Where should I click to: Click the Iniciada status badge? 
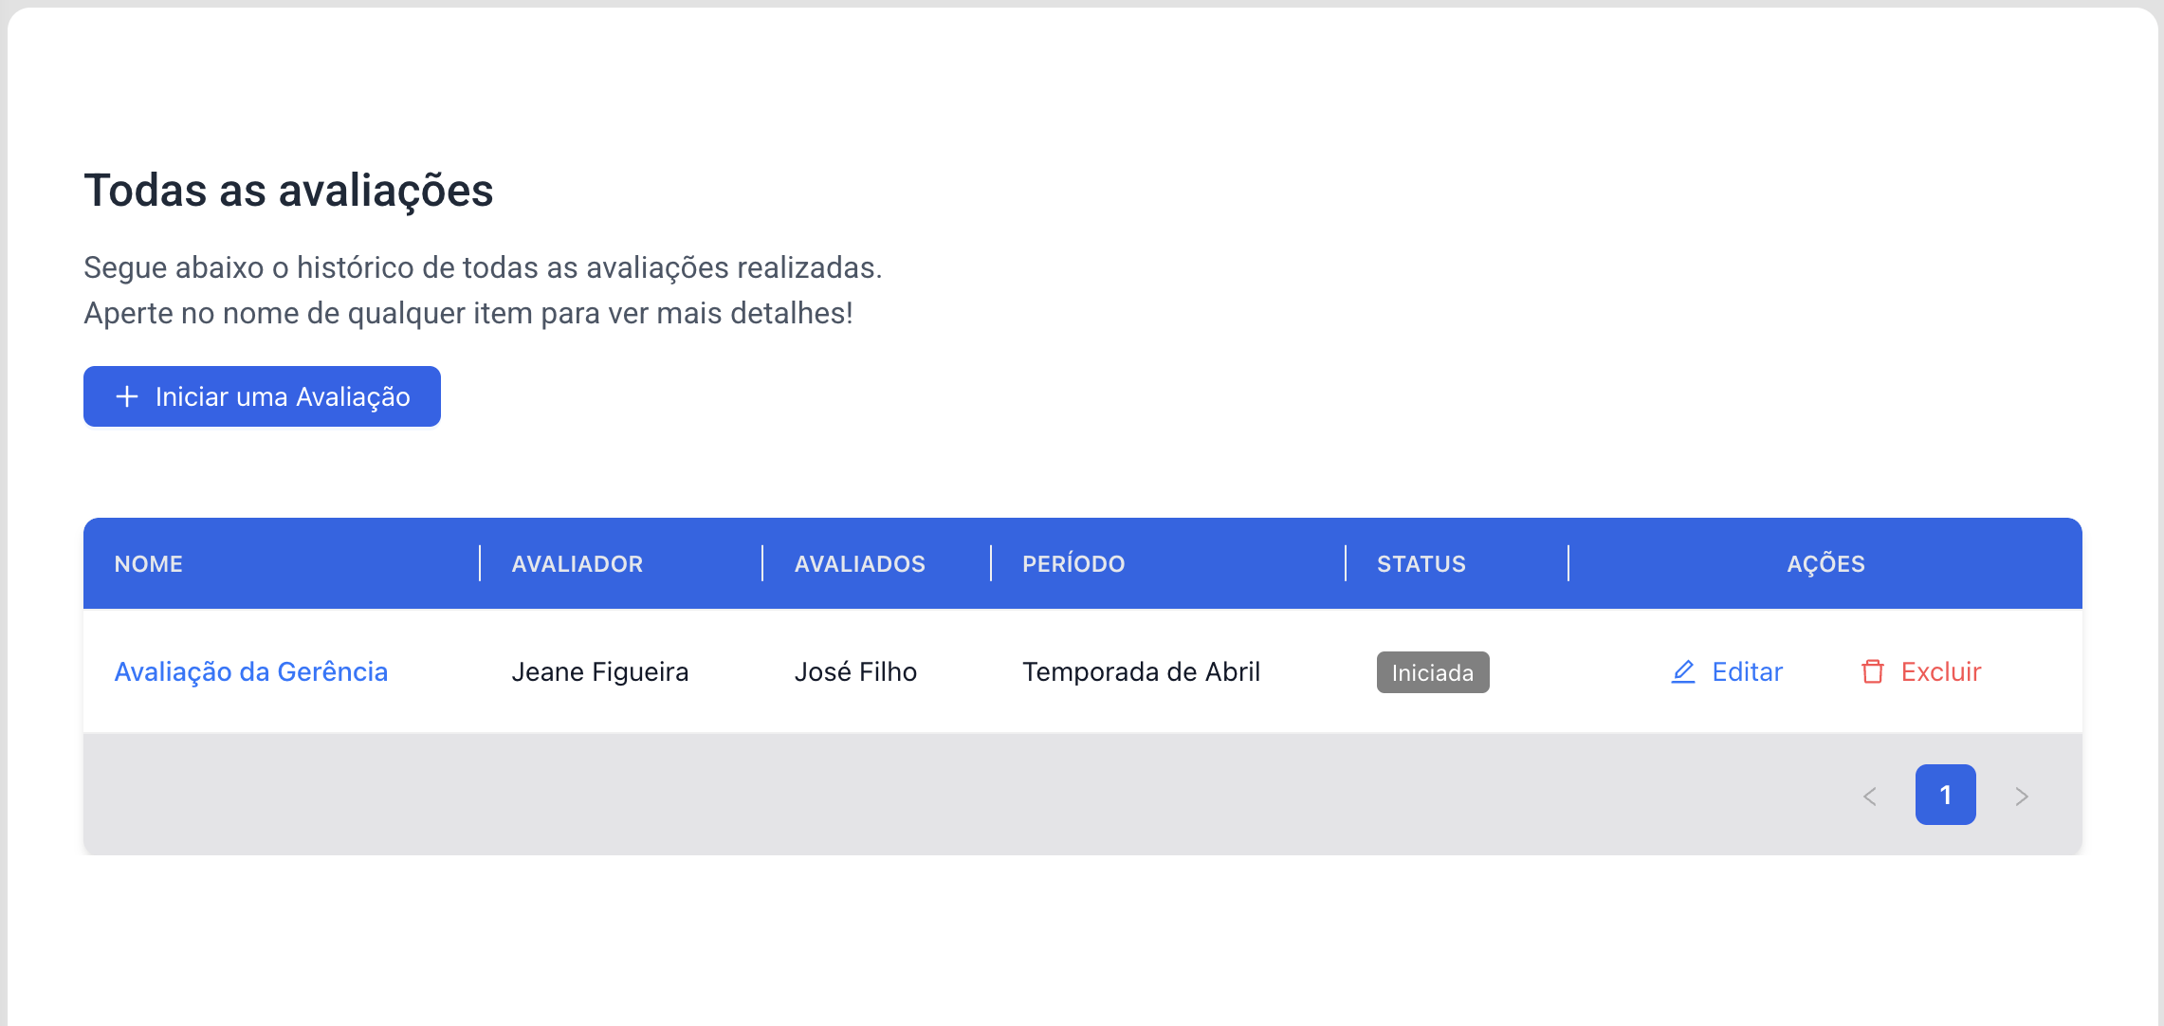[1433, 672]
